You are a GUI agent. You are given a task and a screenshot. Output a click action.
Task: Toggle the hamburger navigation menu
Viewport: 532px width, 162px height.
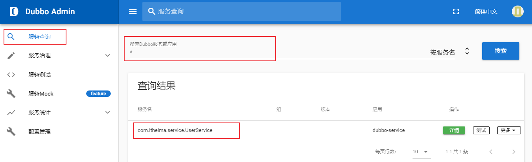[x=133, y=11]
